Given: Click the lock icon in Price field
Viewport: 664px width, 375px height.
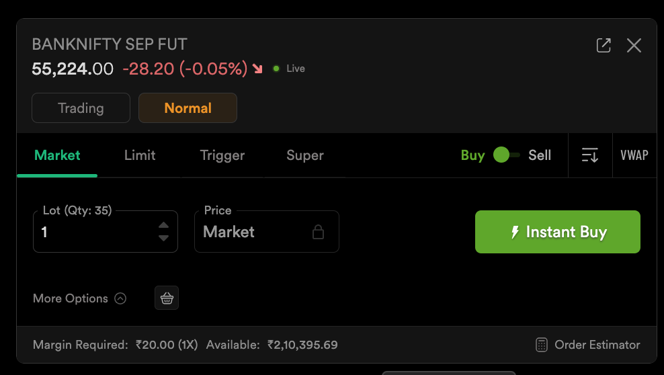Looking at the screenshot, I should 319,232.
